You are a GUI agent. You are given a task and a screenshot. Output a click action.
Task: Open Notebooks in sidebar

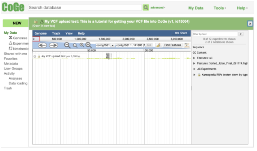click(21, 49)
